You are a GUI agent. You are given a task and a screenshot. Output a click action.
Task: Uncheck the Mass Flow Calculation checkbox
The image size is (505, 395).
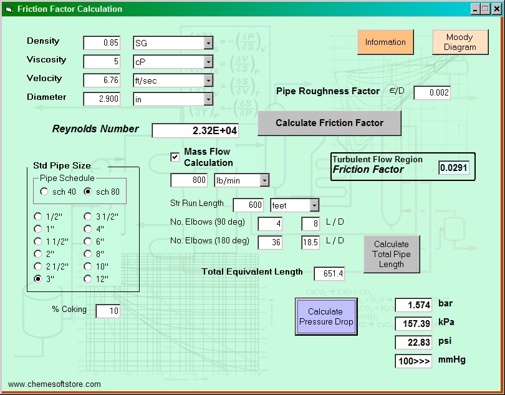click(175, 157)
